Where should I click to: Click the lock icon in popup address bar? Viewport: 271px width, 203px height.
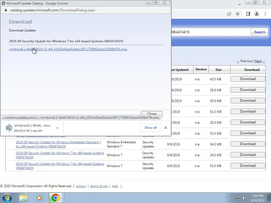point(6,10)
